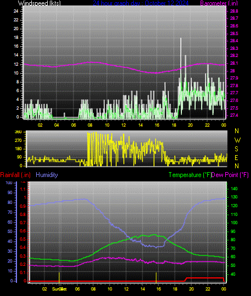Click the '14' hour label under the temperature chart
Viewport: 251px width, 296px height.
pyautogui.click(x=142, y=289)
